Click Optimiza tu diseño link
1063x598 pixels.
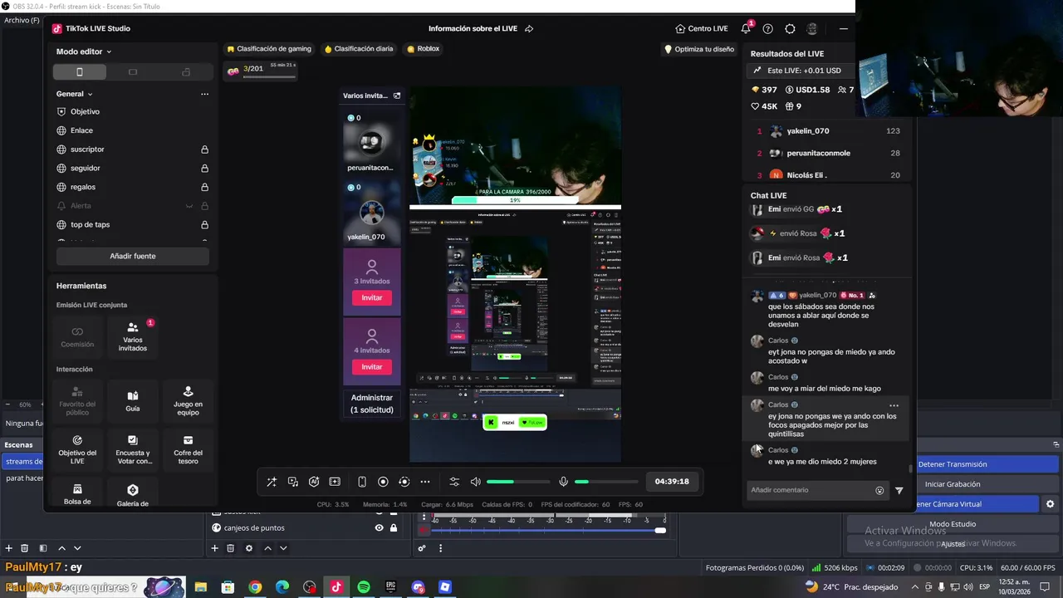pyautogui.click(x=699, y=49)
